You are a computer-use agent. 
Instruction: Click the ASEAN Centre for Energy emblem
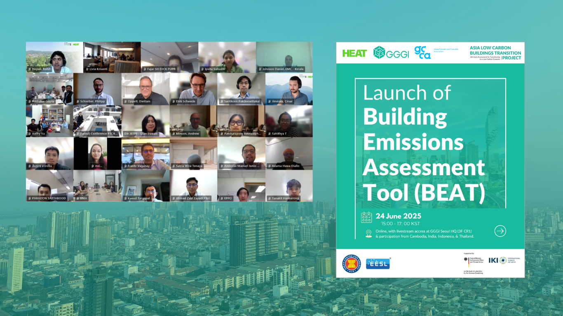352,263
